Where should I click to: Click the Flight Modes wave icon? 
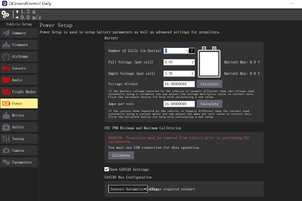coord(6,92)
